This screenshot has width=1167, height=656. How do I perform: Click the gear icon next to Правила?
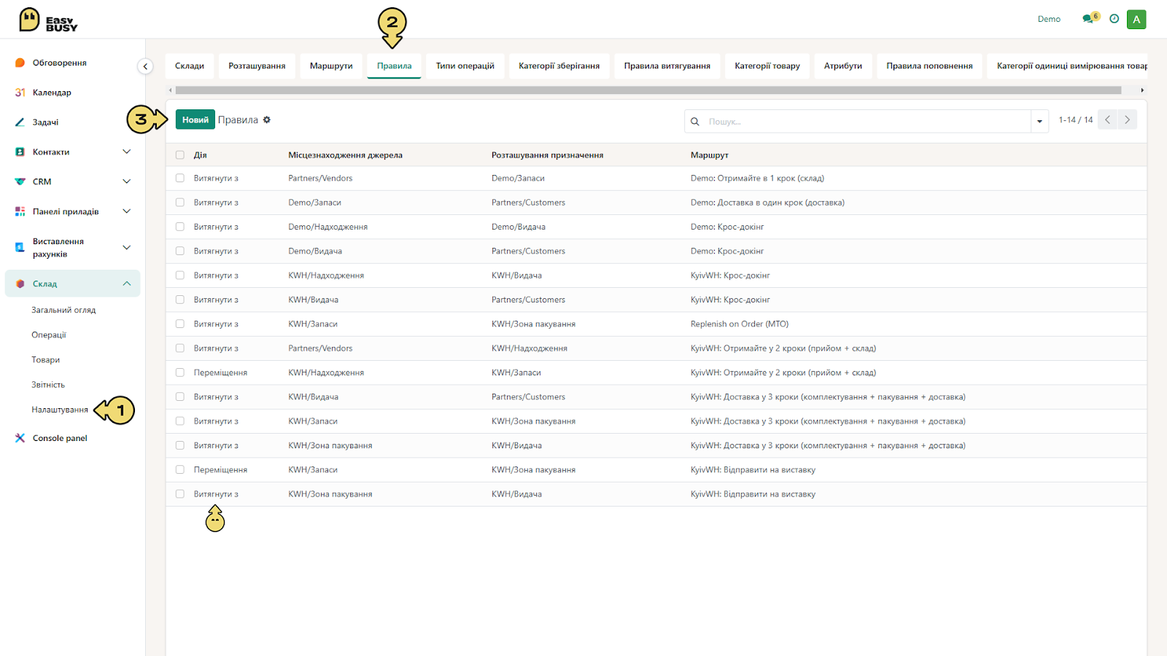267,120
